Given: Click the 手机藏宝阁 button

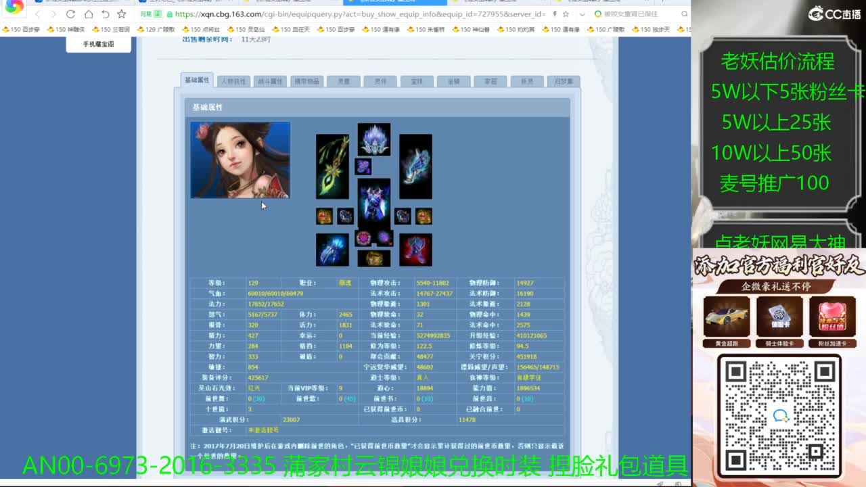Looking at the screenshot, I should point(99,44).
